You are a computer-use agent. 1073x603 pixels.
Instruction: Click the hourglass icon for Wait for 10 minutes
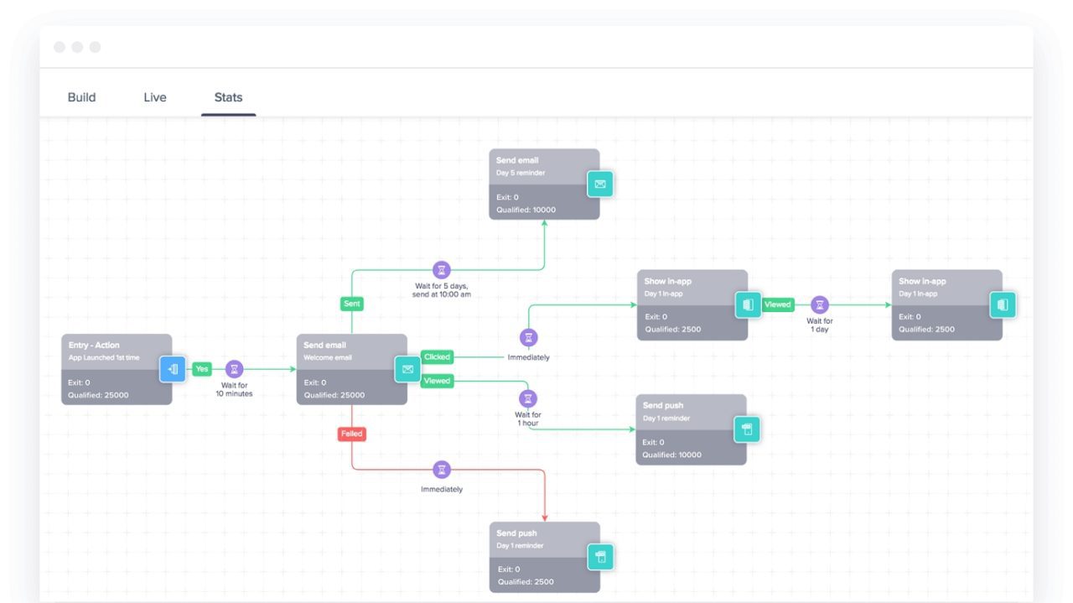click(232, 368)
